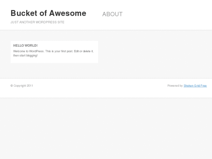Image resolution: width=212 pixels, height=159 pixels.
Task: Click the word "SITE" in the tagline
Action: [61, 22]
